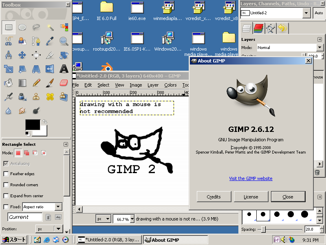Open the Rectangle Select options panel menu
The width and height of the screenshot is (326, 245).
coord(66,144)
